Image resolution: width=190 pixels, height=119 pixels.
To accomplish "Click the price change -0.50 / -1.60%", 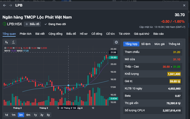I will pos(173,22).
